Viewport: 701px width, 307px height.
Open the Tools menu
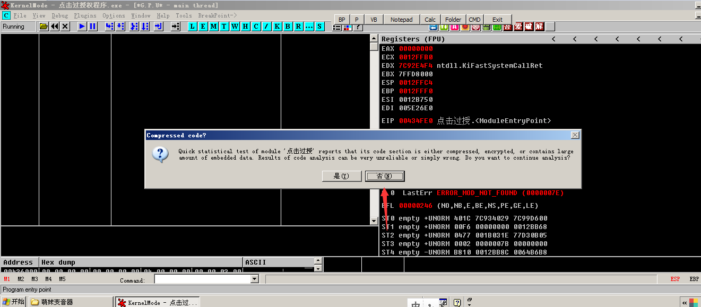(184, 15)
